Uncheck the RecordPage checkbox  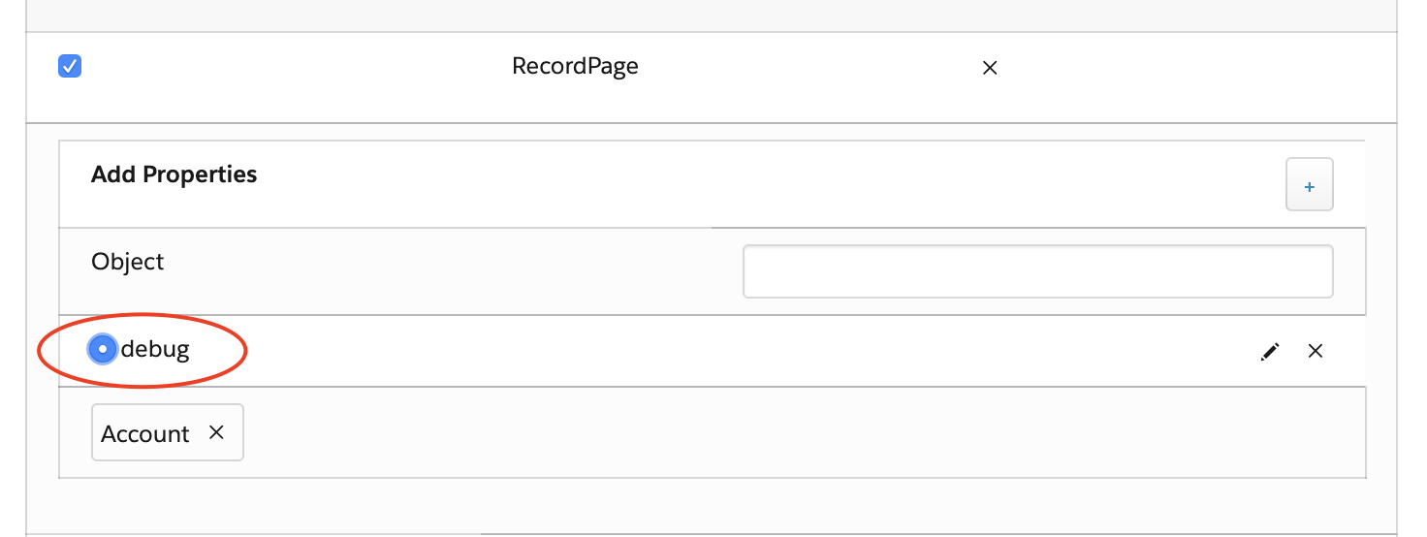pos(70,67)
